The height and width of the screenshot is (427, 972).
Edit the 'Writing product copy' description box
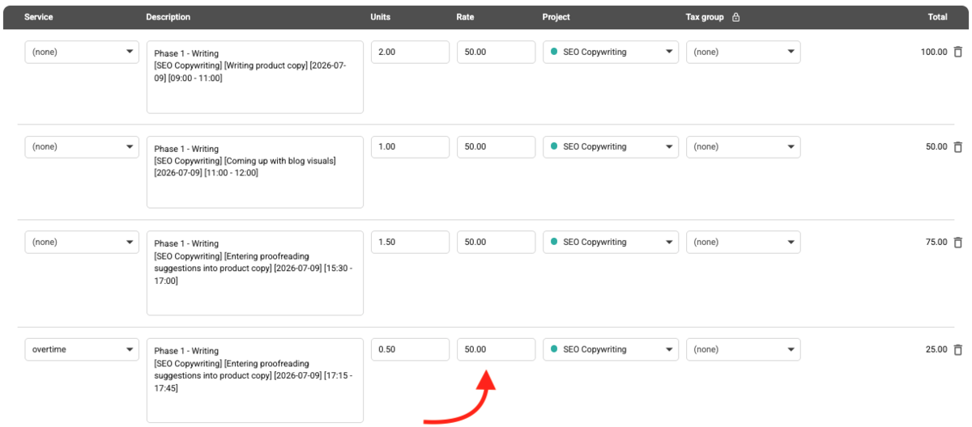tap(255, 77)
